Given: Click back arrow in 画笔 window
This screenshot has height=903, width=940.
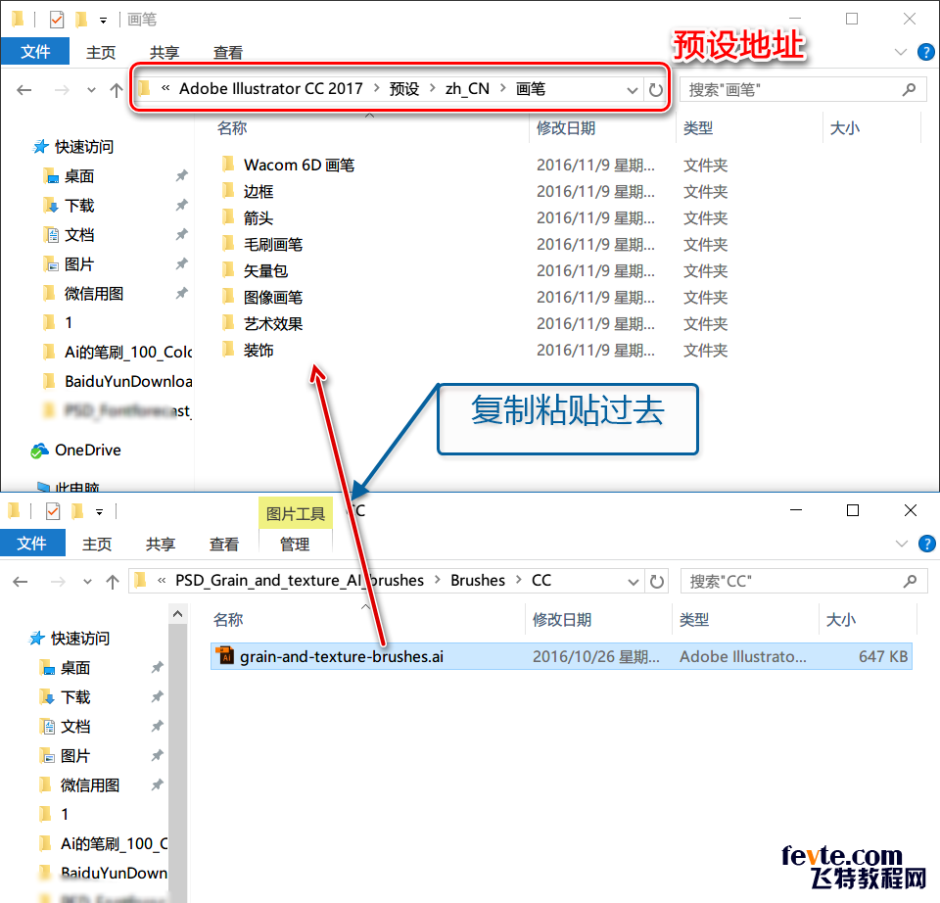Looking at the screenshot, I should tap(23, 90).
